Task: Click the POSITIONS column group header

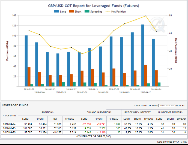Action: click(x=47, y=112)
